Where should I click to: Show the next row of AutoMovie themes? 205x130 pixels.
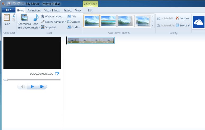[153, 21]
